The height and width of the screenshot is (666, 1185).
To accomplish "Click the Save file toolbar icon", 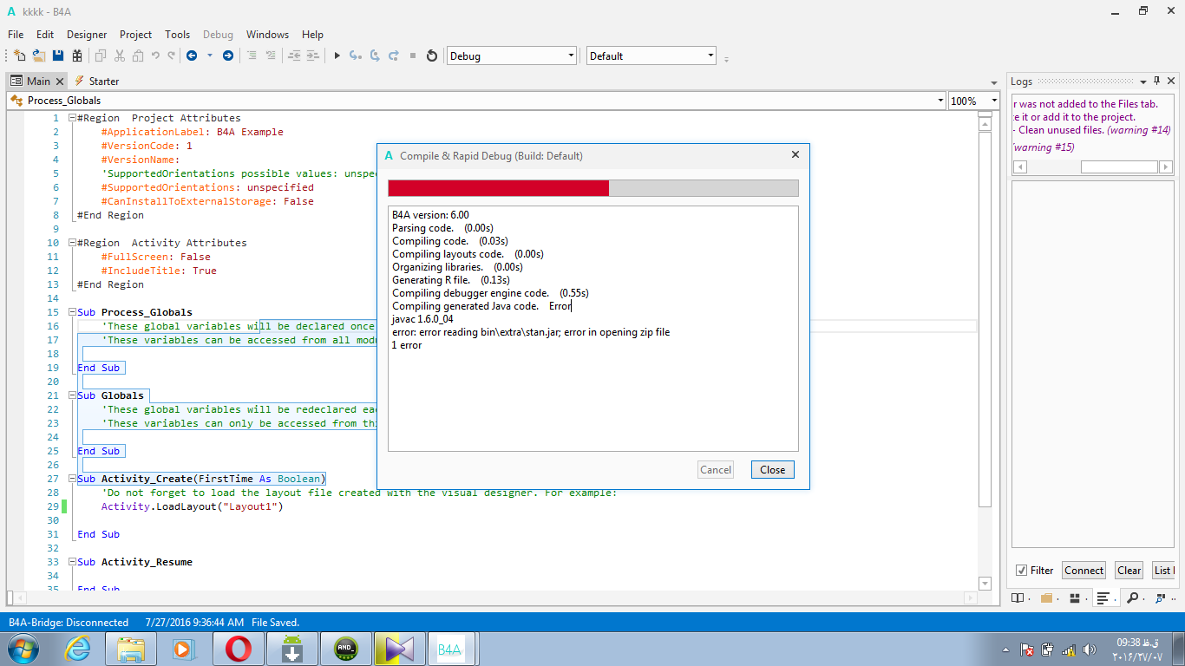I will (x=58, y=55).
